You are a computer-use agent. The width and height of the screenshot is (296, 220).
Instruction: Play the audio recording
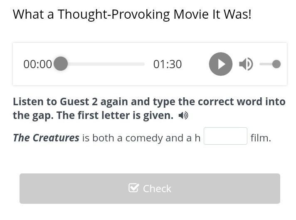click(x=220, y=64)
